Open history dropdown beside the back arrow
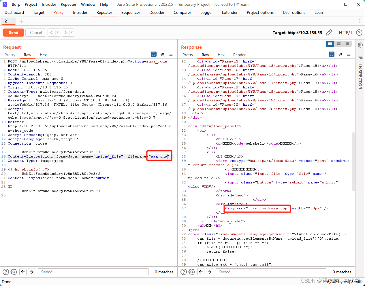This screenshot has width=365, height=286. coord(57,33)
